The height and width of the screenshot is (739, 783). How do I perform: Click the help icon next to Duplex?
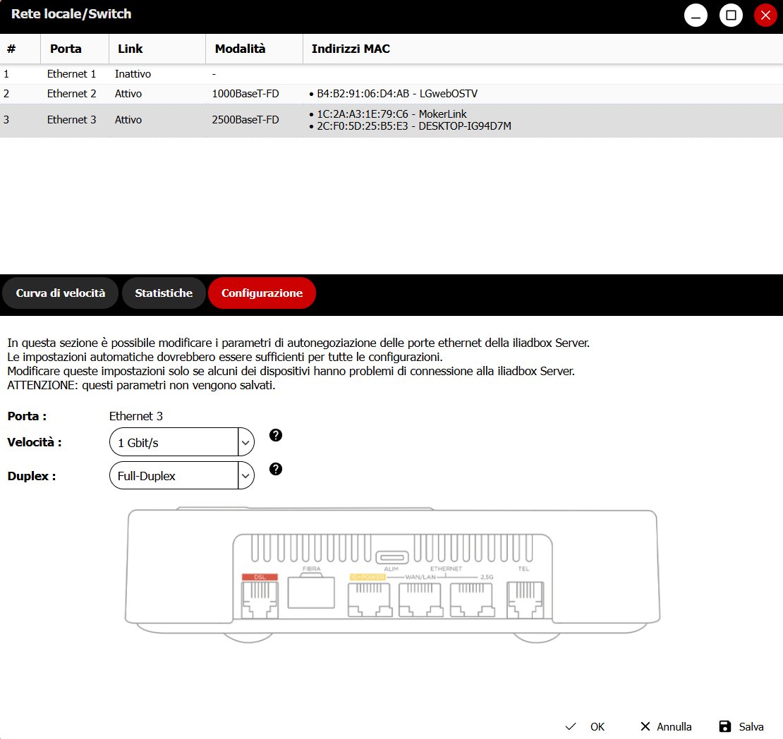(x=276, y=469)
